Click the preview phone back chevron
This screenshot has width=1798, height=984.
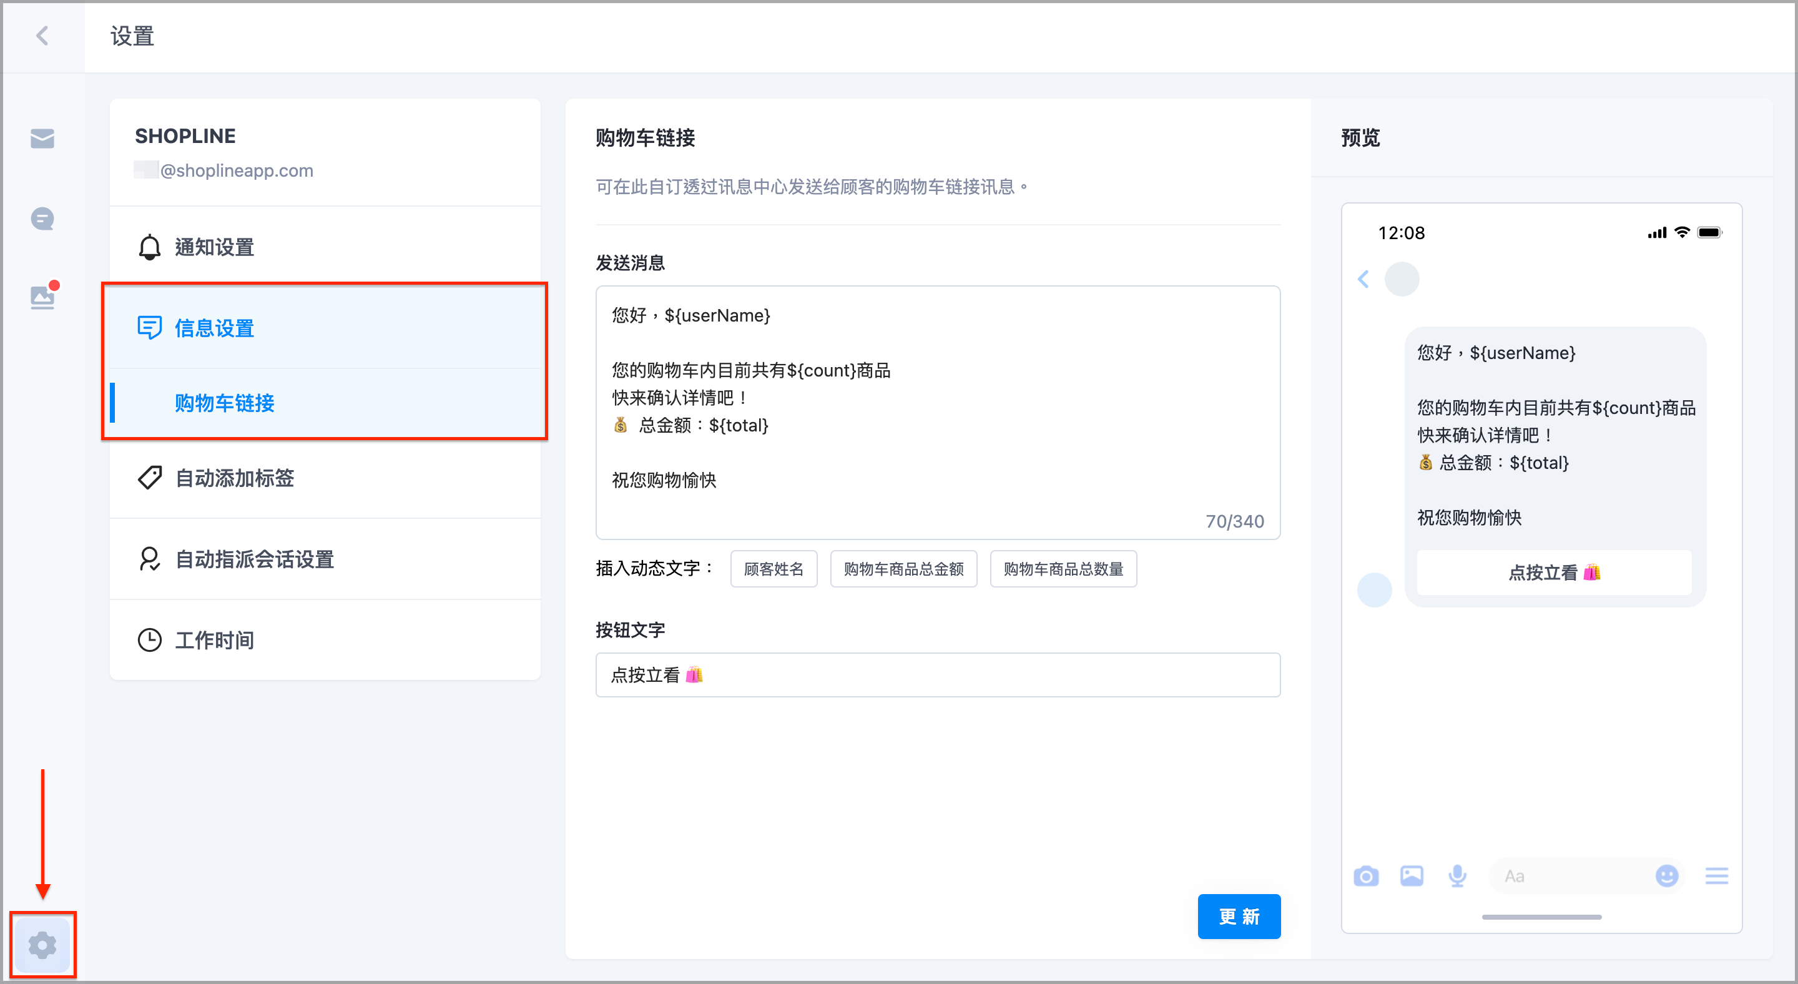click(x=1363, y=279)
